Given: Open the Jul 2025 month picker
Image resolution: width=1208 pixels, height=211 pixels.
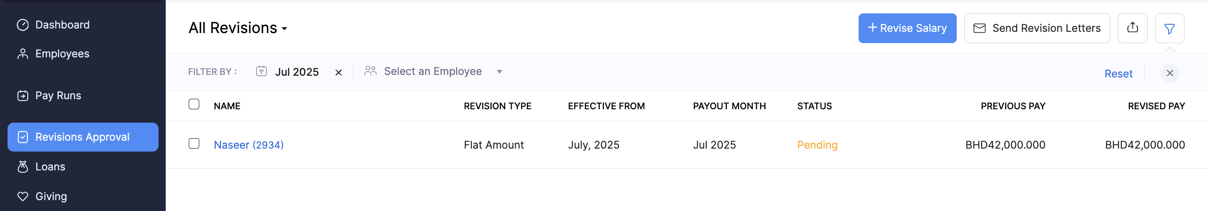Looking at the screenshot, I should (297, 72).
